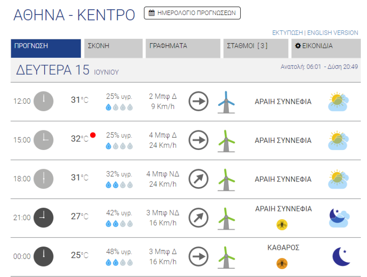Open the ΕΚΤΥΠΩΣΗ link
Viewport: 367px width, 277px height.
[x=287, y=32]
